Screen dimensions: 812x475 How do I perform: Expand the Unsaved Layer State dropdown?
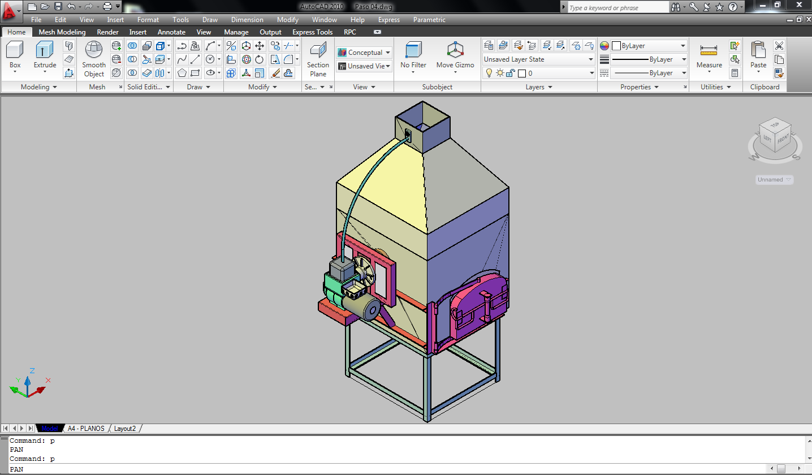click(x=538, y=59)
